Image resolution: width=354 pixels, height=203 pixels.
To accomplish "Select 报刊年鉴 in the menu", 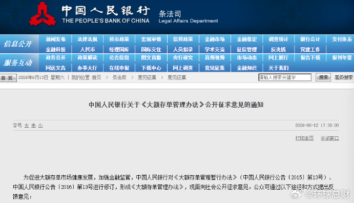I will click(x=342, y=57).
